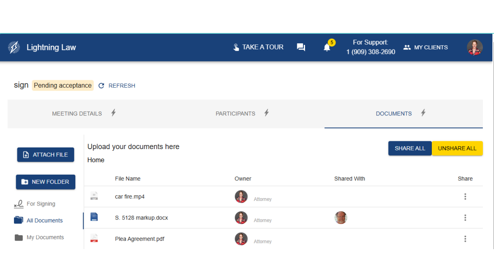Click the Lightning Law logo icon
Viewport: 494px width, 278px height.
(x=14, y=47)
